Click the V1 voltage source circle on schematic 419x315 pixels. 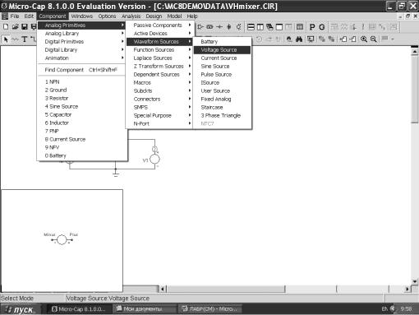[x=154, y=159]
